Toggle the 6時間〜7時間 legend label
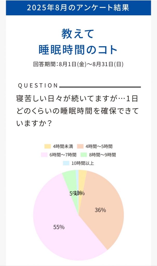This screenshot has height=266, width=157. point(63,155)
